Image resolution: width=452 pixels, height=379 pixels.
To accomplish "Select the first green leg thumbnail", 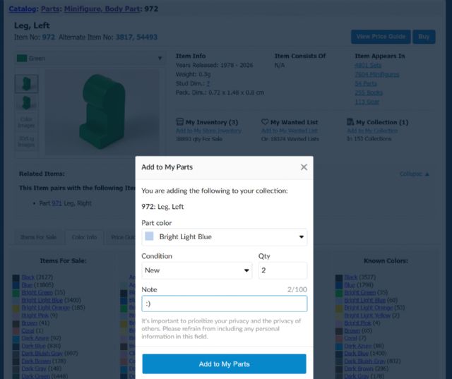I will [26, 84].
